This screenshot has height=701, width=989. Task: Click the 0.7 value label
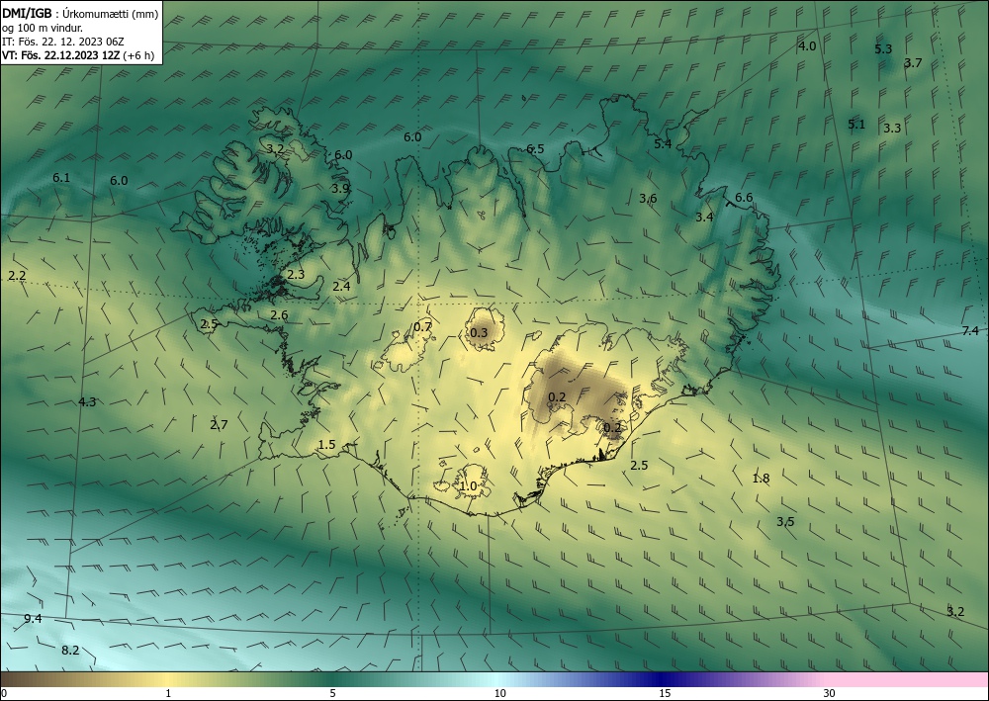[422, 326]
